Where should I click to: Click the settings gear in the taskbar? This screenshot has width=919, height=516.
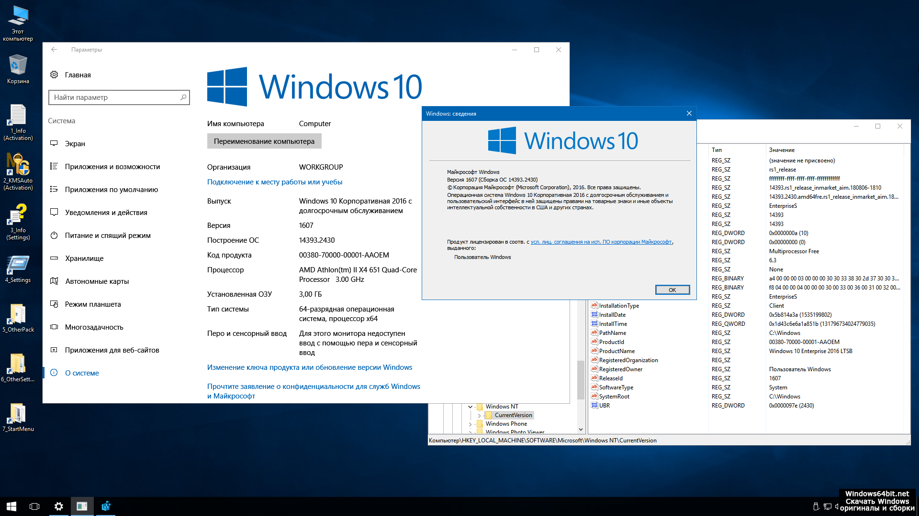click(58, 506)
